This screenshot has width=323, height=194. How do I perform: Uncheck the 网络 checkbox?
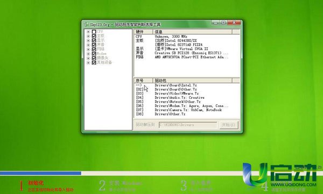pos(94,49)
